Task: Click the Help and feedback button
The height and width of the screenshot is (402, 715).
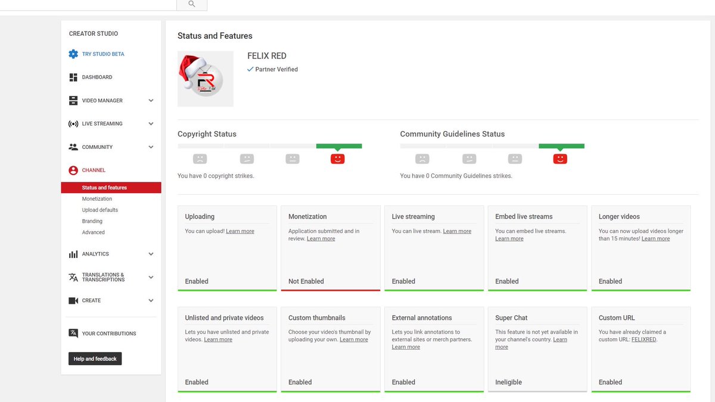Action: point(95,359)
